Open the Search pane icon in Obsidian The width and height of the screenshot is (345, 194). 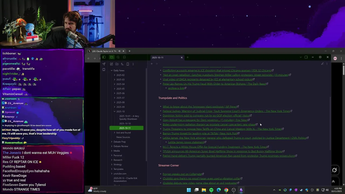(118, 57)
